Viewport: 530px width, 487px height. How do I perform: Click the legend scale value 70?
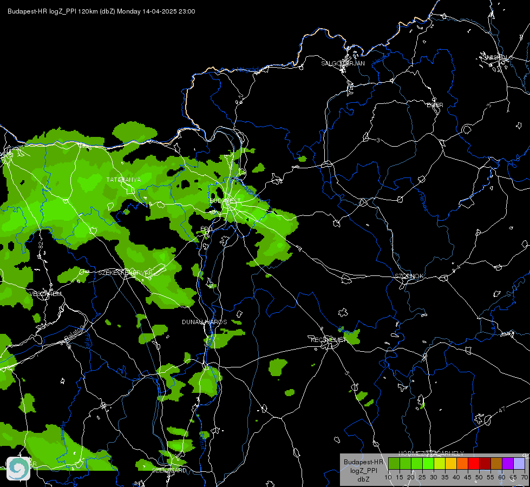point(525,477)
